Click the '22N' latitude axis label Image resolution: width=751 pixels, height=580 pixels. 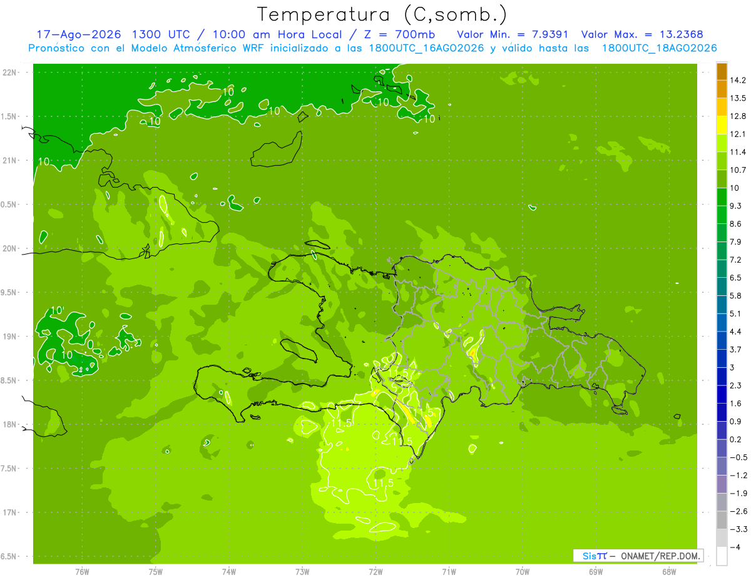pyautogui.click(x=10, y=73)
